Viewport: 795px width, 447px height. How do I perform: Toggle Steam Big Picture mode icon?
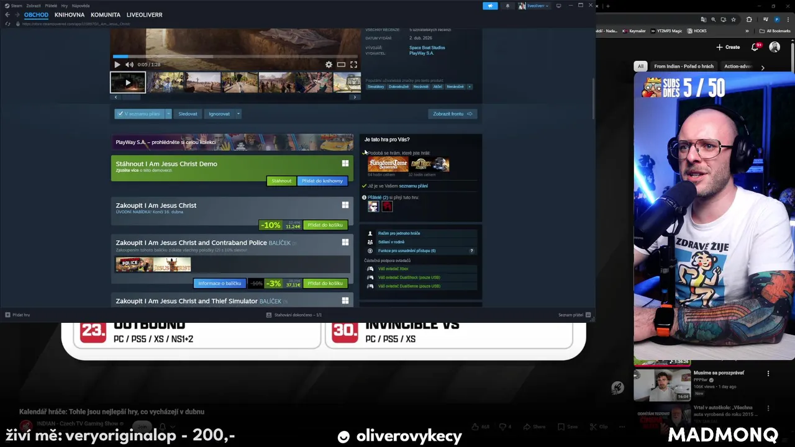pos(558,6)
